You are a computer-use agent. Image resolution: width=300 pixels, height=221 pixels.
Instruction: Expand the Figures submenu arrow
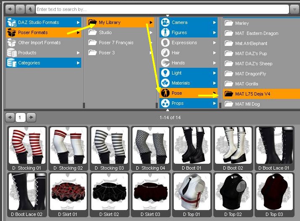(x=215, y=32)
